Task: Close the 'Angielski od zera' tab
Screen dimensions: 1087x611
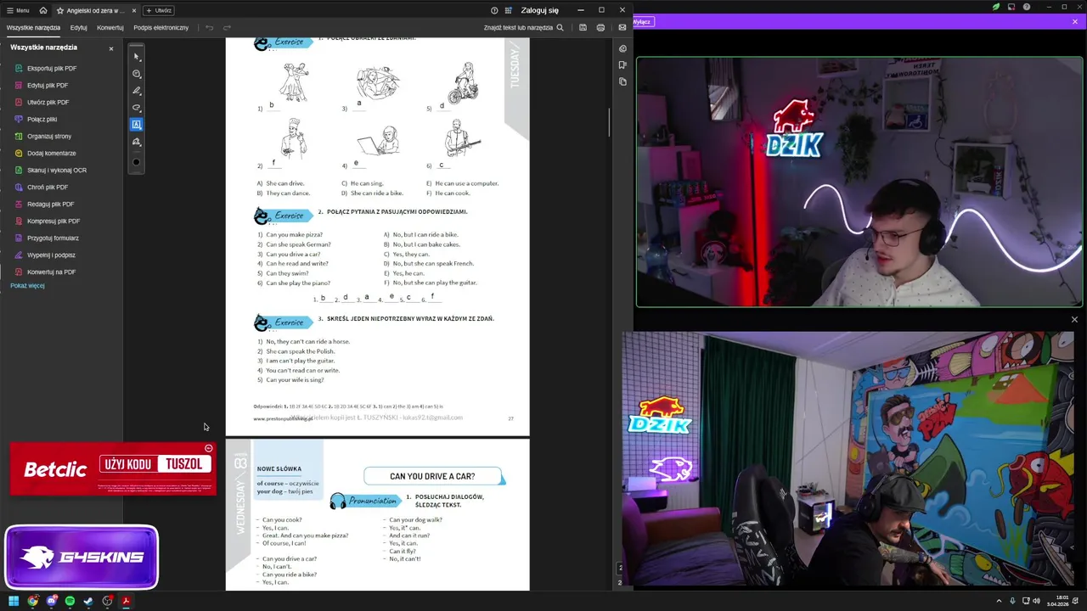Action: pyautogui.click(x=133, y=10)
